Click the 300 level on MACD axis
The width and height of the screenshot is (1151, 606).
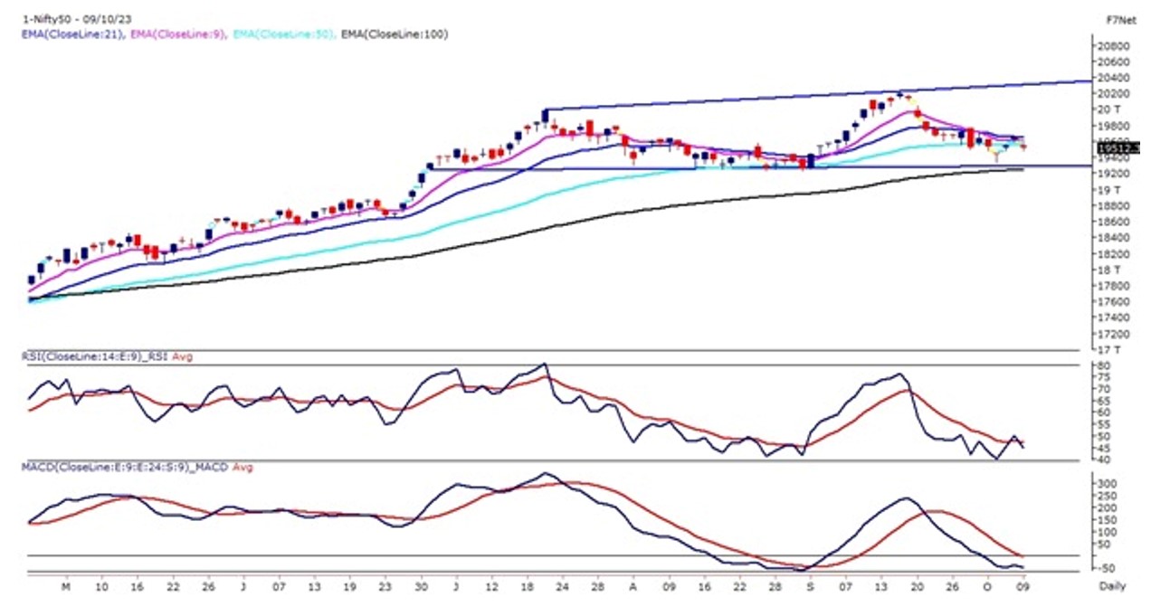(x=1108, y=484)
